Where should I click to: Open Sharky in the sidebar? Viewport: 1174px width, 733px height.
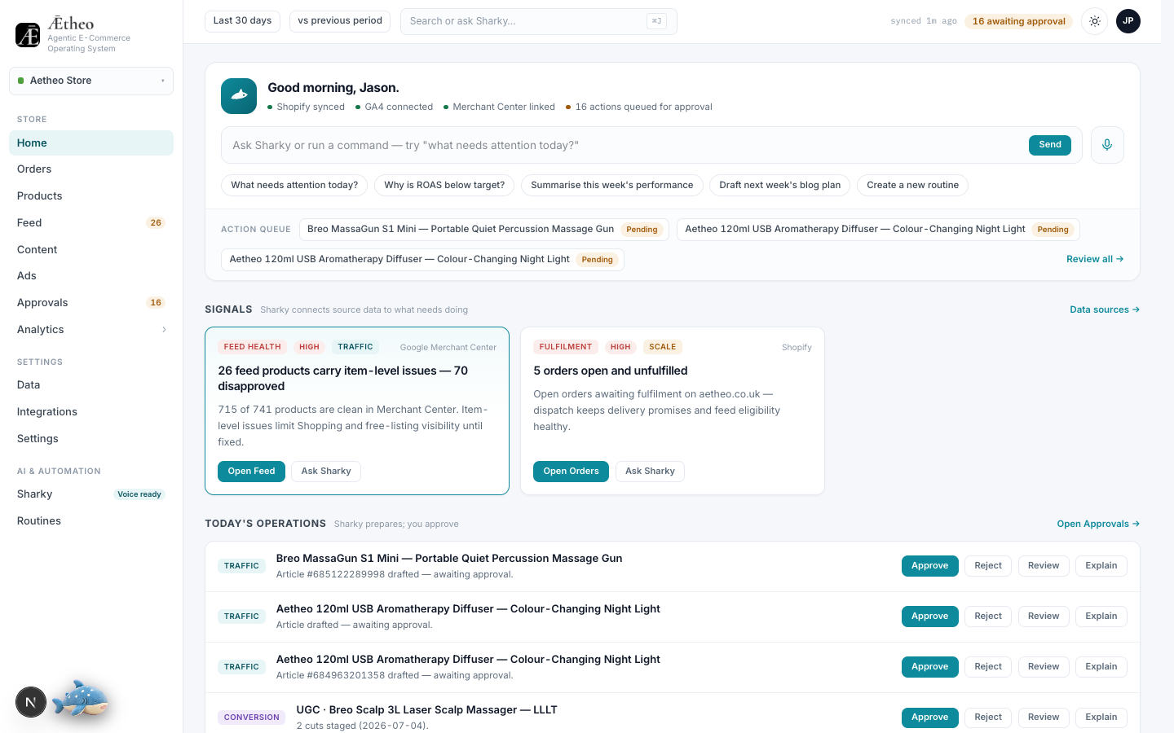pos(91,494)
